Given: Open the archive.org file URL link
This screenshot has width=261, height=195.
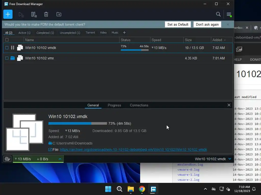Looking at the screenshot, I should [134, 150].
